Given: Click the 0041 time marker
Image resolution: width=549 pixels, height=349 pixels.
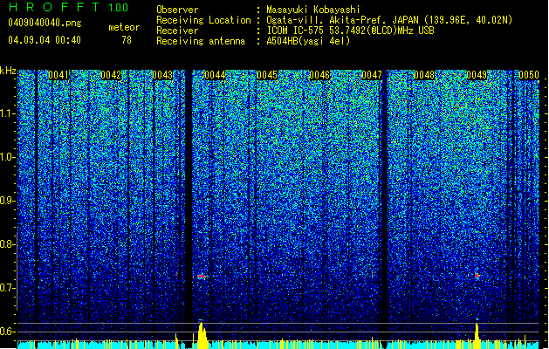Looking at the screenshot, I should 58,75.
